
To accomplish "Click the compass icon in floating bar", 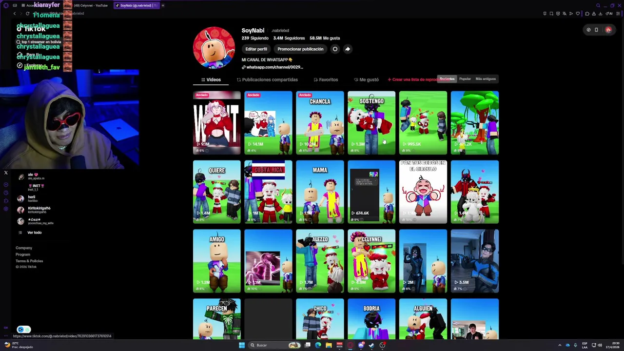I will tap(588, 30).
